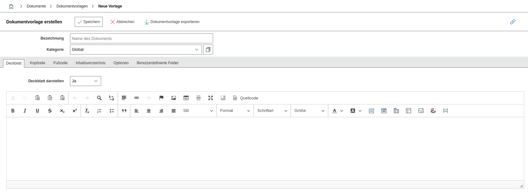Open the Deckblatt darstellen dropdown
The height and width of the screenshot is (192, 528).
(x=85, y=81)
